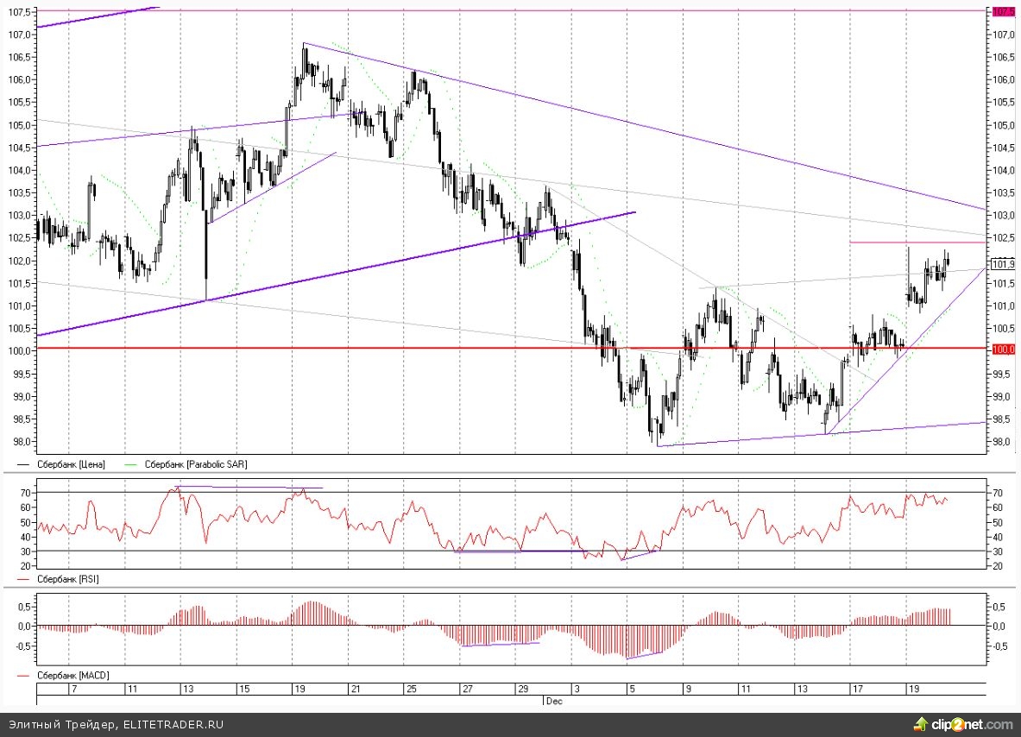The height and width of the screenshot is (737, 1021).
Task: Select the red highlighted 100.0 price tag
Action: (x=1002, y=350)
